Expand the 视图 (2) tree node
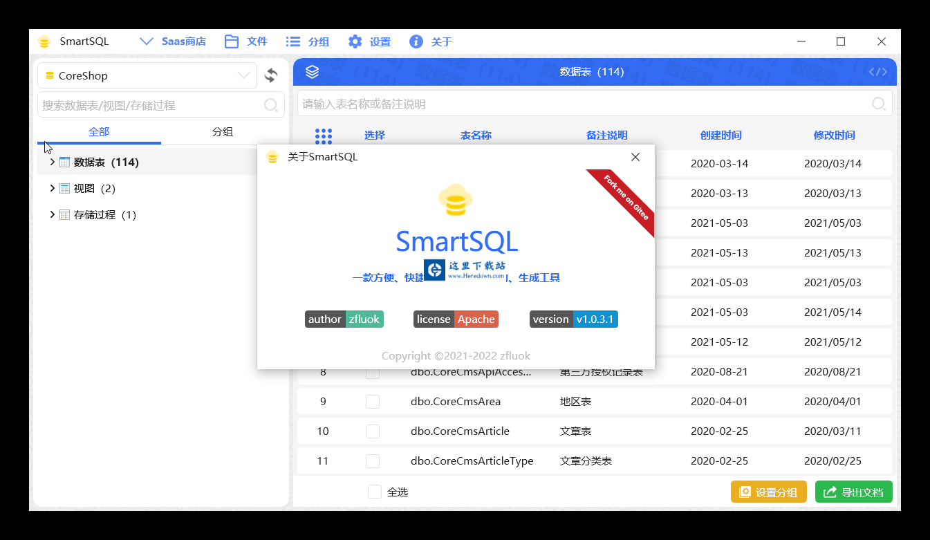Screen dimensions: 930x540 pyautogui.click(x=52, y=187)
